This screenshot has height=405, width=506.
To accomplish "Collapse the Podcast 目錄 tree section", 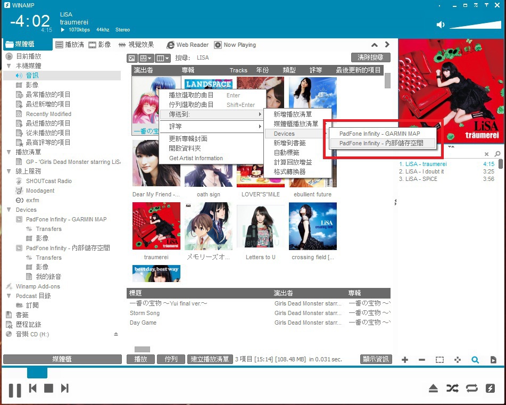I will click(x=9, y=296).
